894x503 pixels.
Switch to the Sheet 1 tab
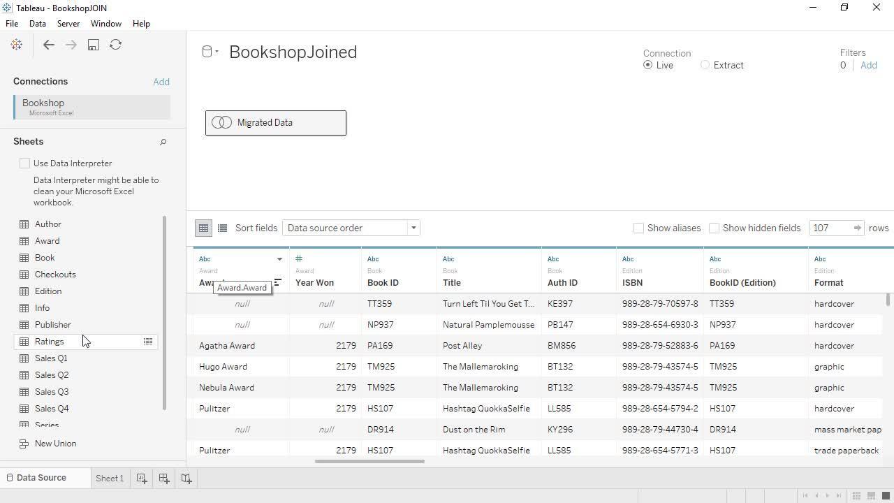(110, 479)
